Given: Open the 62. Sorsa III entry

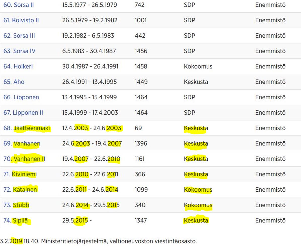Looking at the screenshot, I should click(x=19, y=36).
